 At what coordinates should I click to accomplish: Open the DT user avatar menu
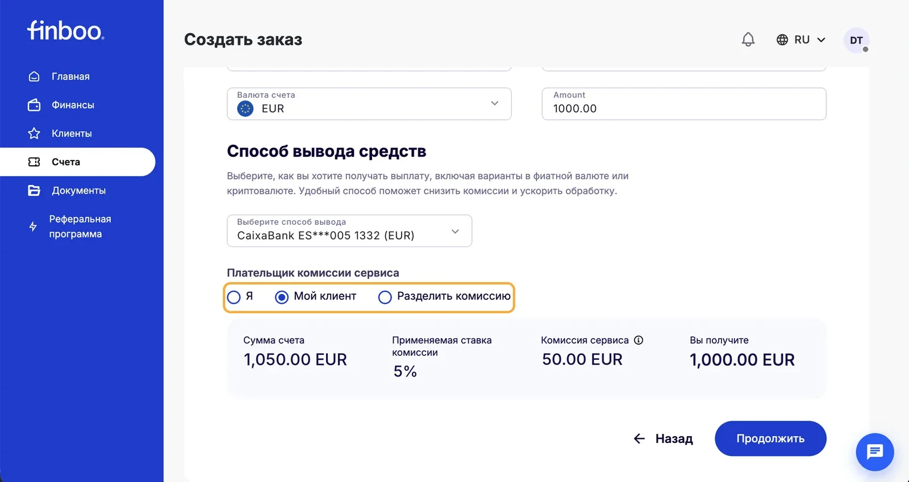click(856, 40)
